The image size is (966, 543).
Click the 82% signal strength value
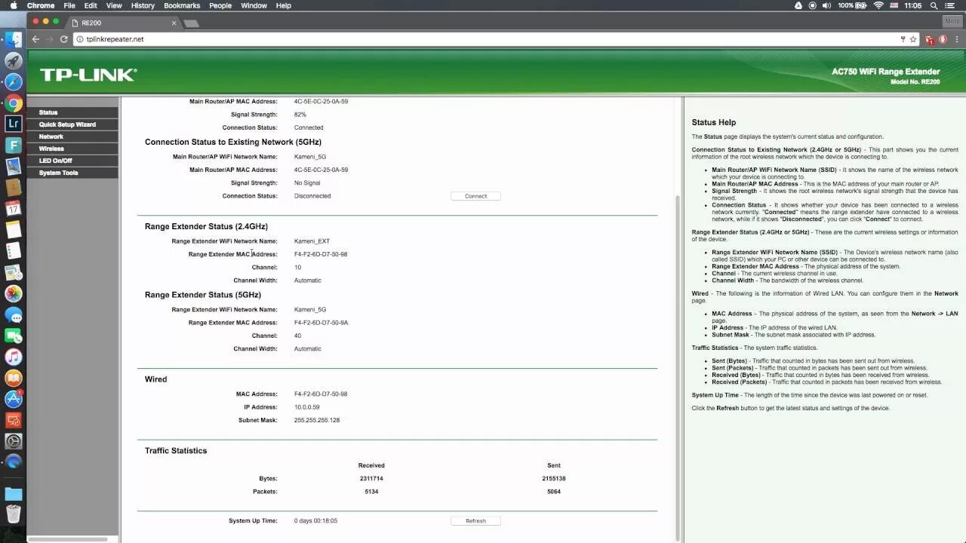coord(300,115)
